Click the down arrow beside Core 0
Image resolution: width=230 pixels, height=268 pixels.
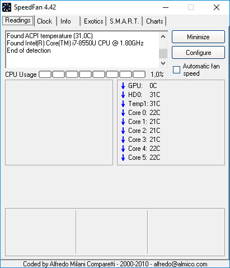[x=123, y=113]
